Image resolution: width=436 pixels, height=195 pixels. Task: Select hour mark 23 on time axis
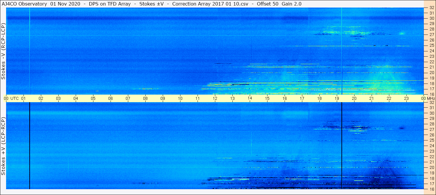406,98
